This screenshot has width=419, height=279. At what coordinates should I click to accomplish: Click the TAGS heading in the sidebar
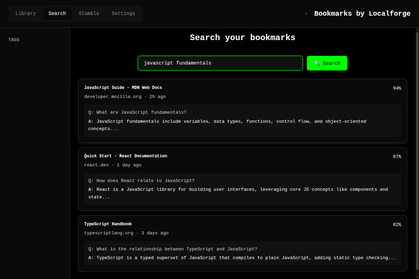(x=14, y=39)
